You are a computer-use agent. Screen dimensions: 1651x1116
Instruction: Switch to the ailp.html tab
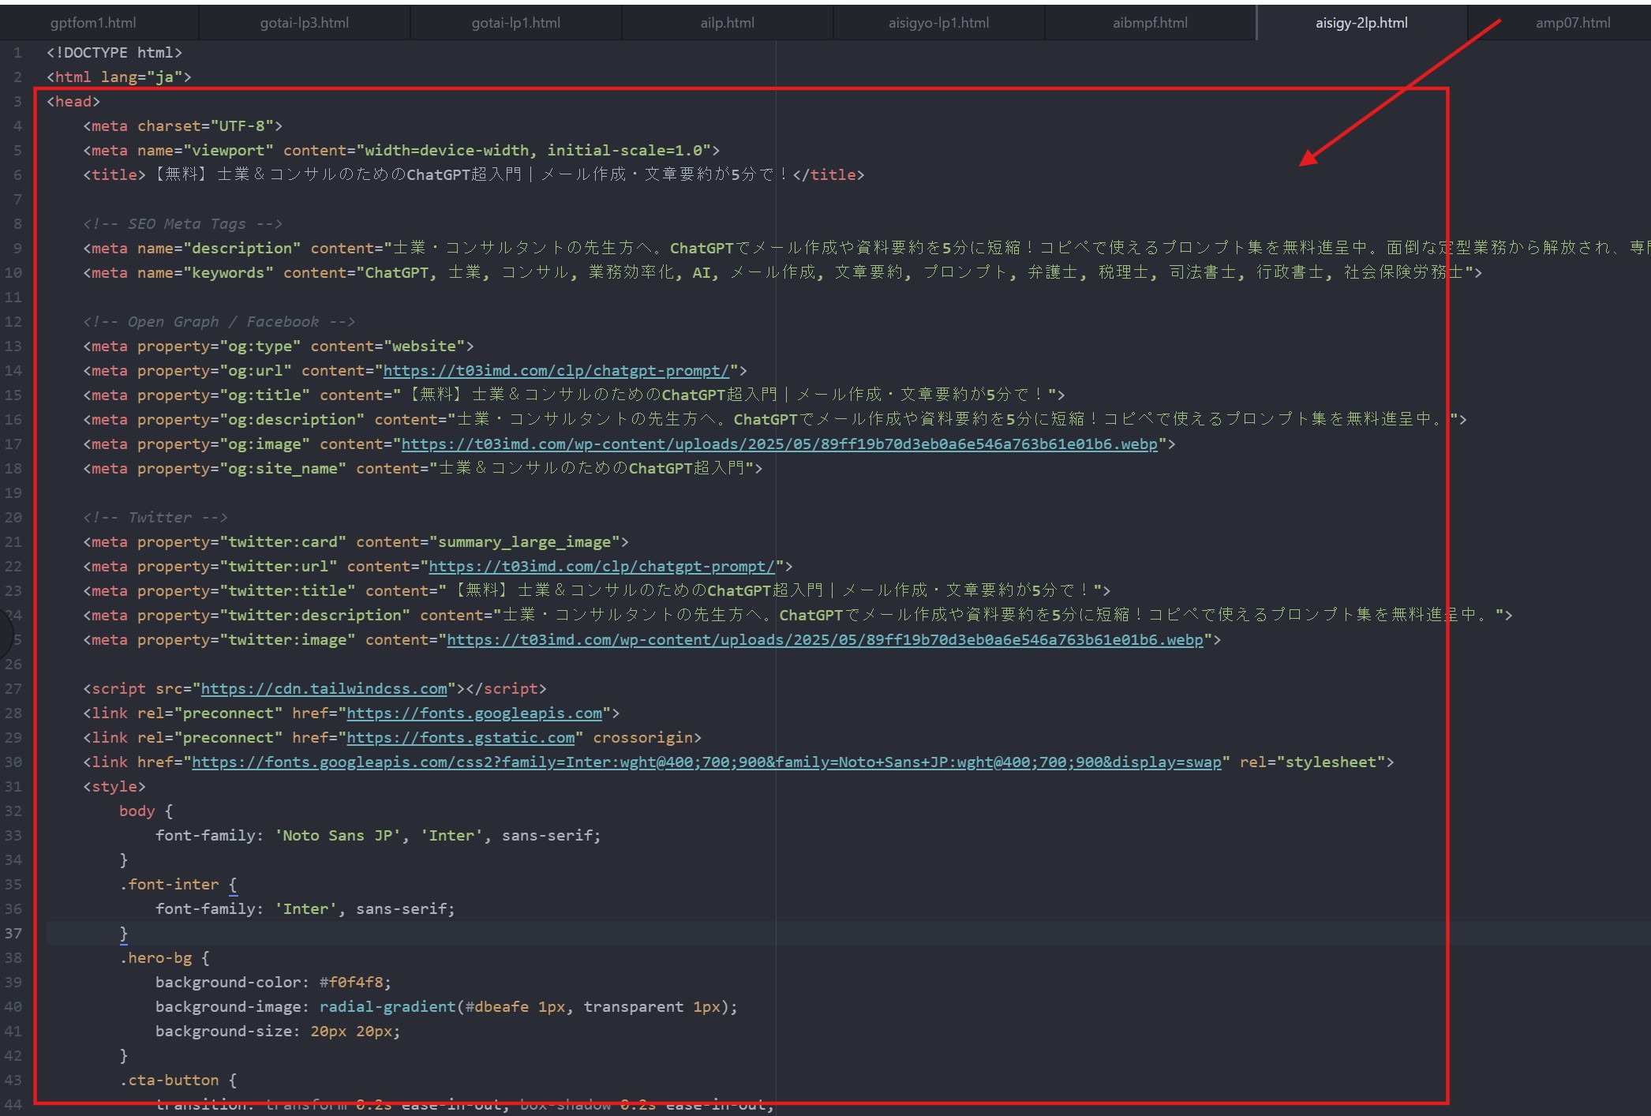728,23
